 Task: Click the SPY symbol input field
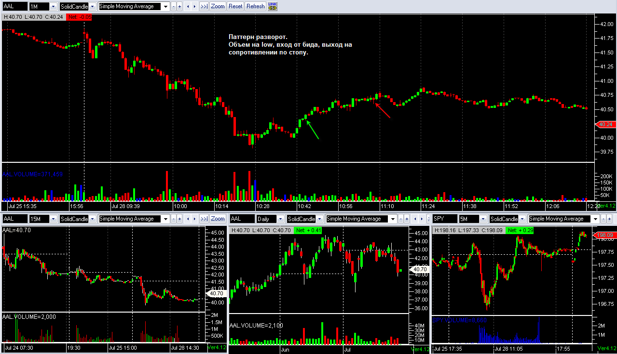click(445, 219)
